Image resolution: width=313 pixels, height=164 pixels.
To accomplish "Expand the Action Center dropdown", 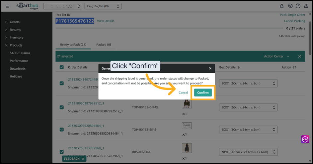I will pos(276,56).
